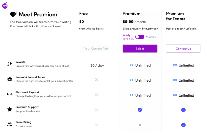Click Premium Support checkmark under Premium for Teams
Viewport: 213px width, 132px height.
(x=183, y=110)
